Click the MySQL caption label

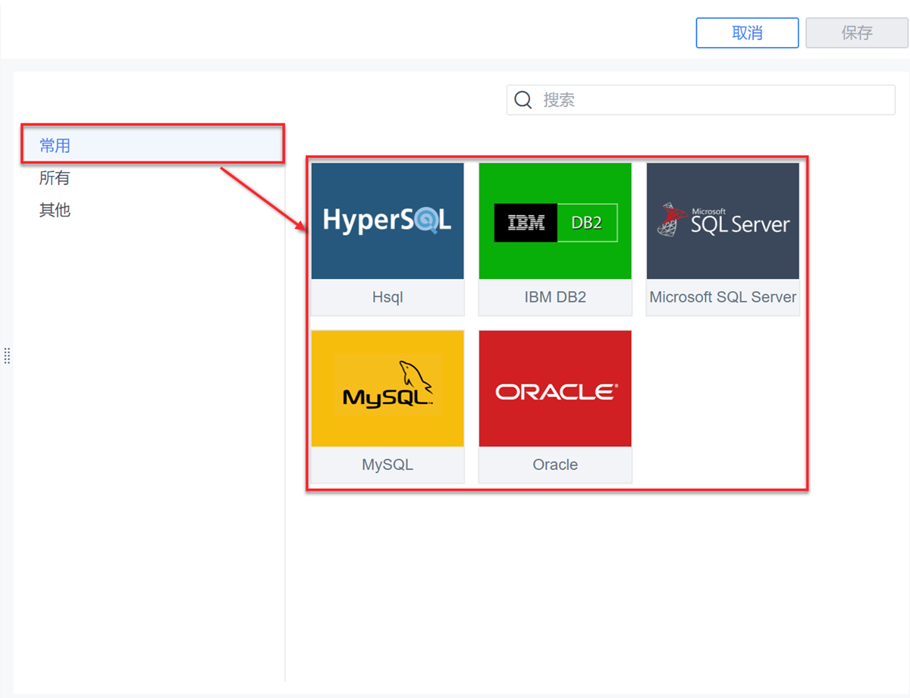click(x=388, y=465)
